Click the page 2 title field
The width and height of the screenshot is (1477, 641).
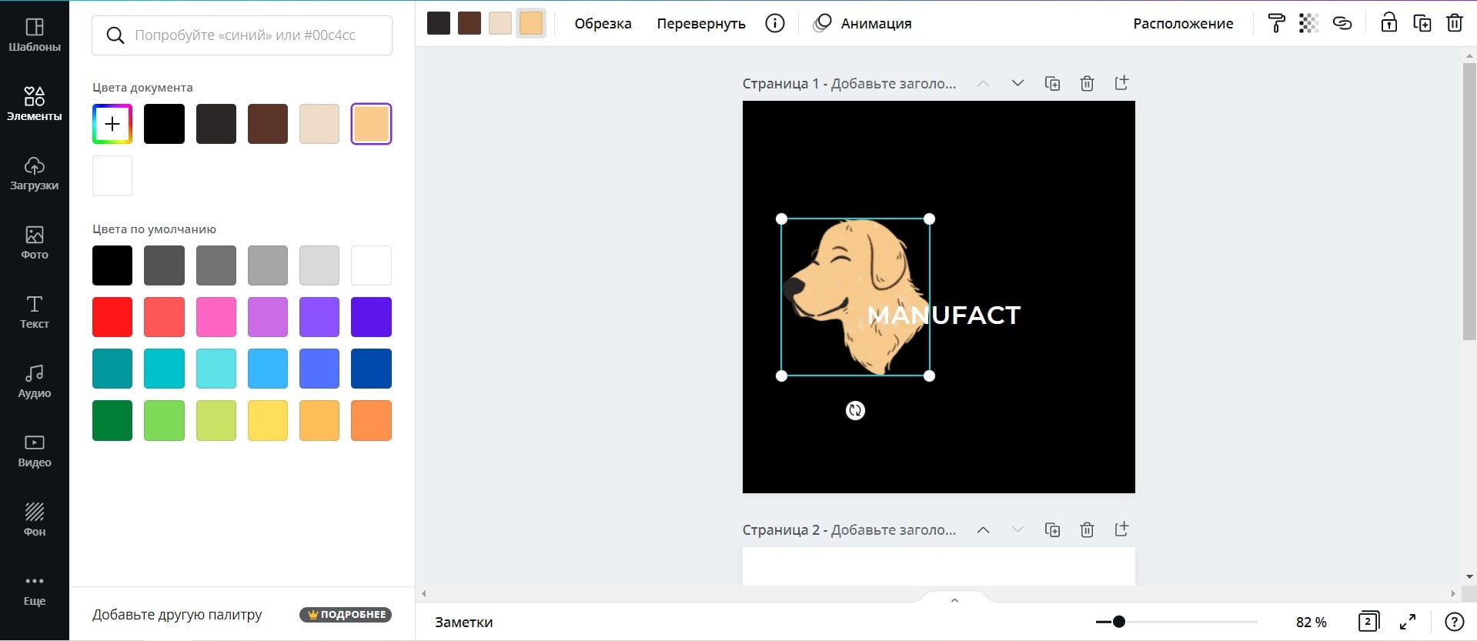coord(849,529)
